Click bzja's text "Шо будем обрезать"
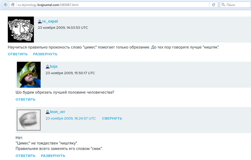The height and width of the screenshot is (160, 251). 65,92
